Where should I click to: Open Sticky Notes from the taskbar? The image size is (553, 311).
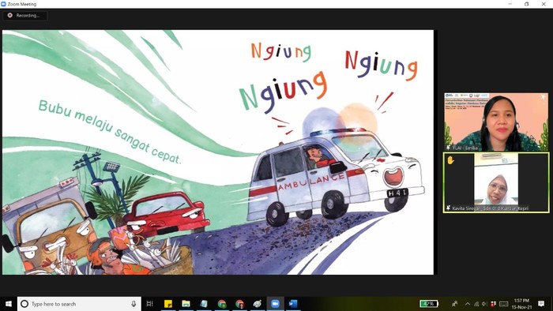pyautogui.click(x=168, y=304)
